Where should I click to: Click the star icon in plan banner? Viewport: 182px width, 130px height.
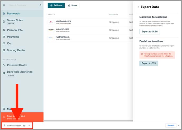(x=4, y=117)
